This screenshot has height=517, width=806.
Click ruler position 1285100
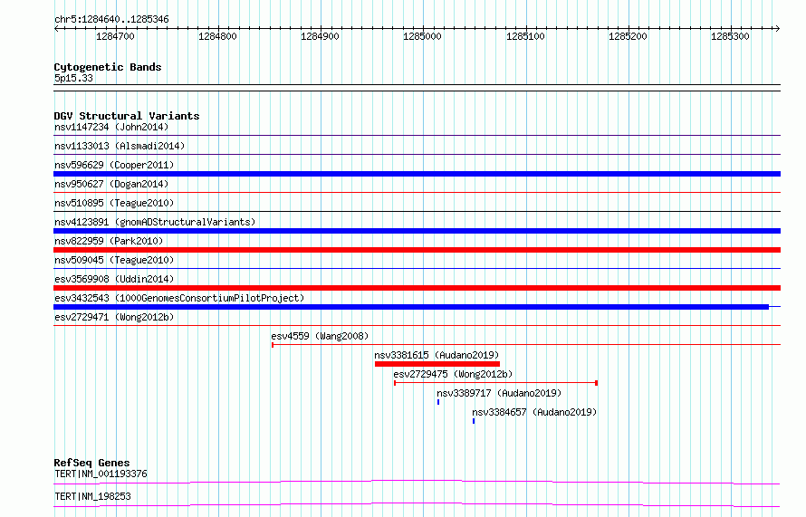[x=525, y=36]
